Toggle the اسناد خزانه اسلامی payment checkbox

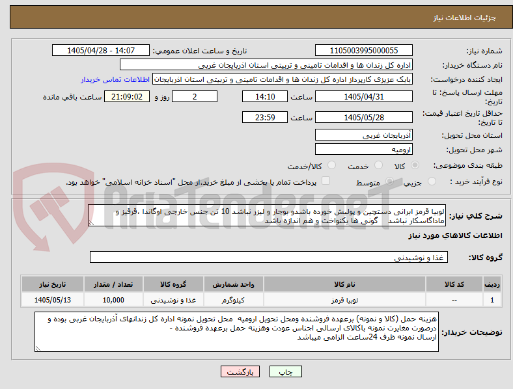tap(326, 181)
